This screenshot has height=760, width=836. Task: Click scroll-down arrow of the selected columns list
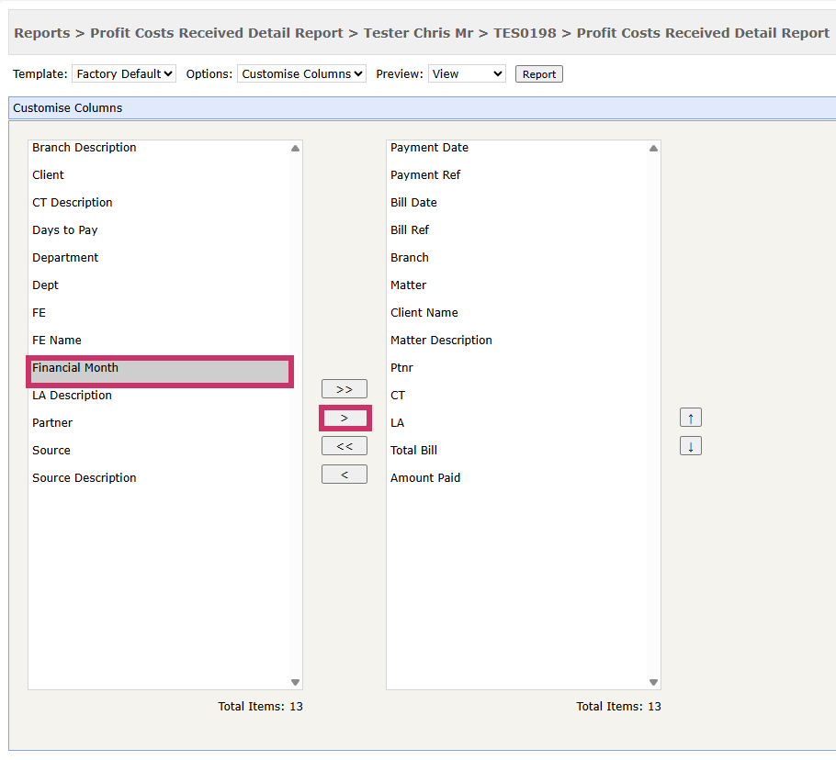coord(654,682)
